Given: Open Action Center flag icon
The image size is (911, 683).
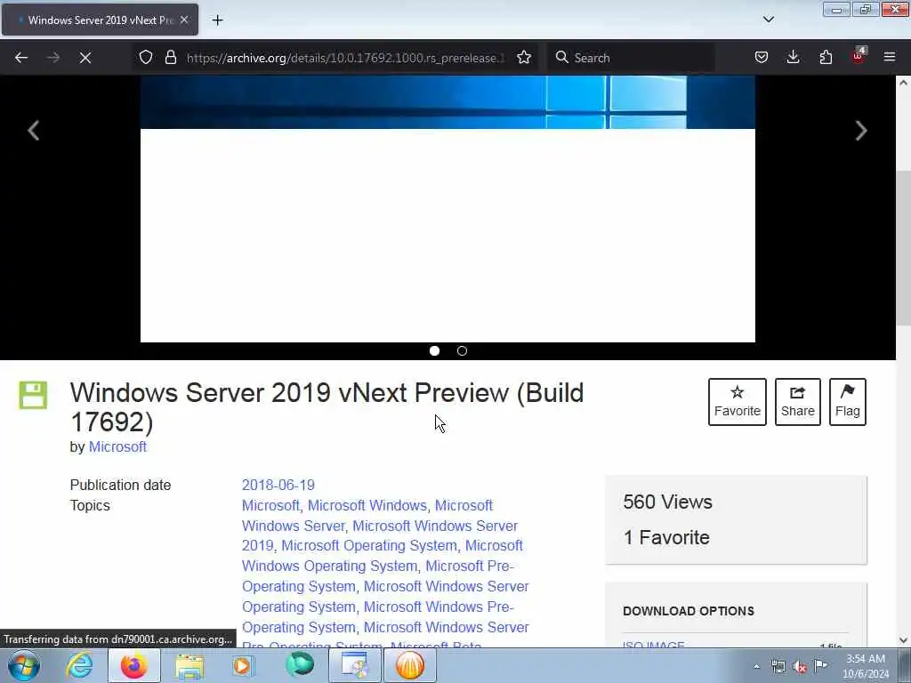Looking at the screenshot, I should point(820,665).
